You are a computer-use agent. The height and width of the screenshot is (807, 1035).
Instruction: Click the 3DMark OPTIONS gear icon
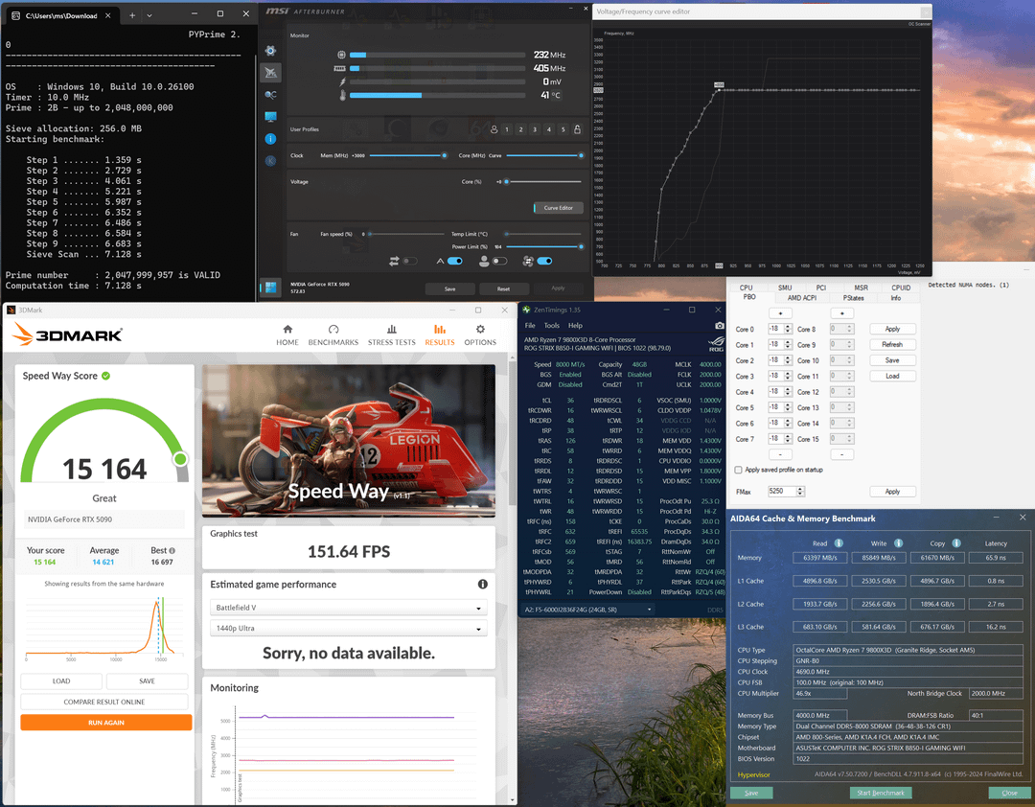480,329
